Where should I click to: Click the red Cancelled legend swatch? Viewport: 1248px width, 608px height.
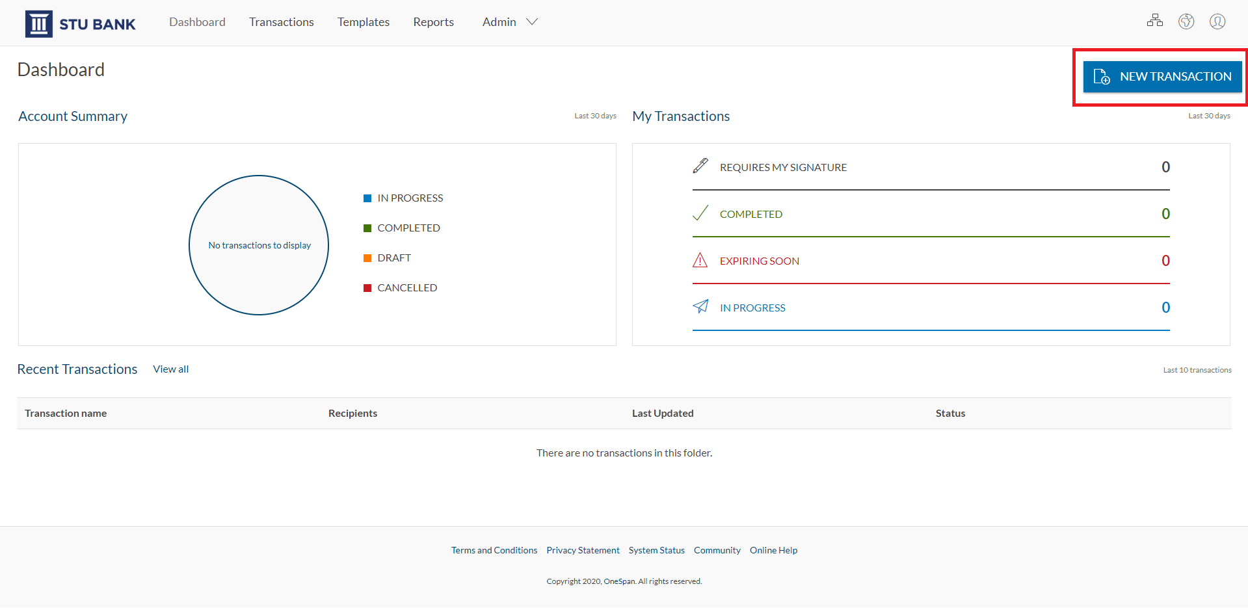point(367,288)
